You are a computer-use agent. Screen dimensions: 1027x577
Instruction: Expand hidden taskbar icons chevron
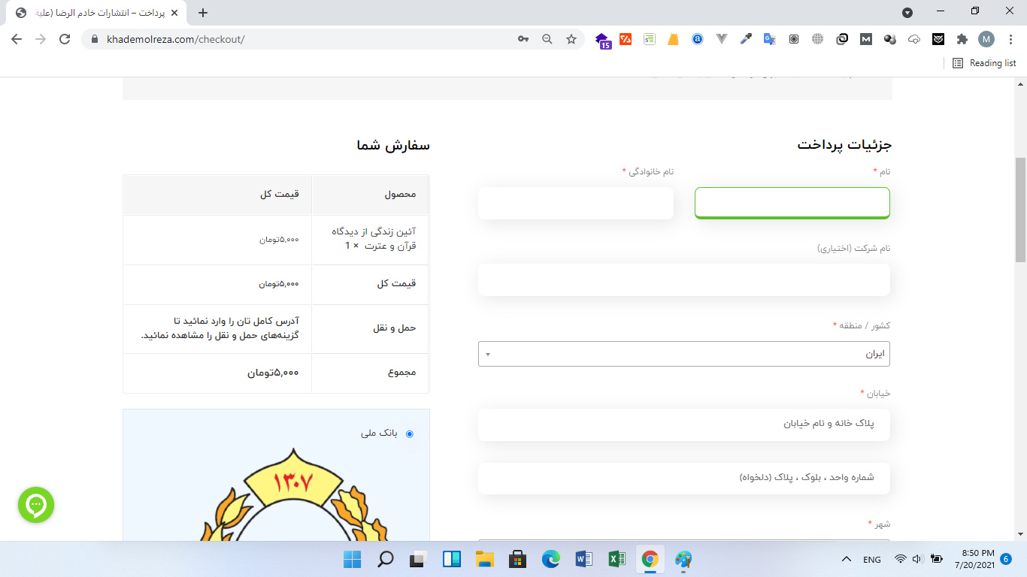(846, 559)
